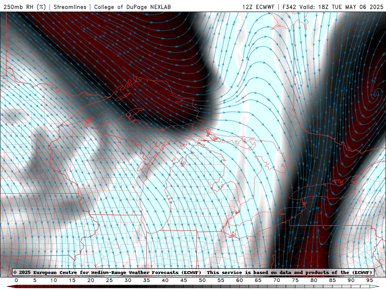
Task: Click the colorbar label "20"
Action: [x=91, y=280]
